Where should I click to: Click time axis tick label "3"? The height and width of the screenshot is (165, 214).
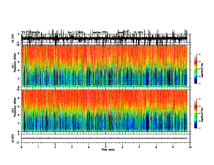click(72, 147)
